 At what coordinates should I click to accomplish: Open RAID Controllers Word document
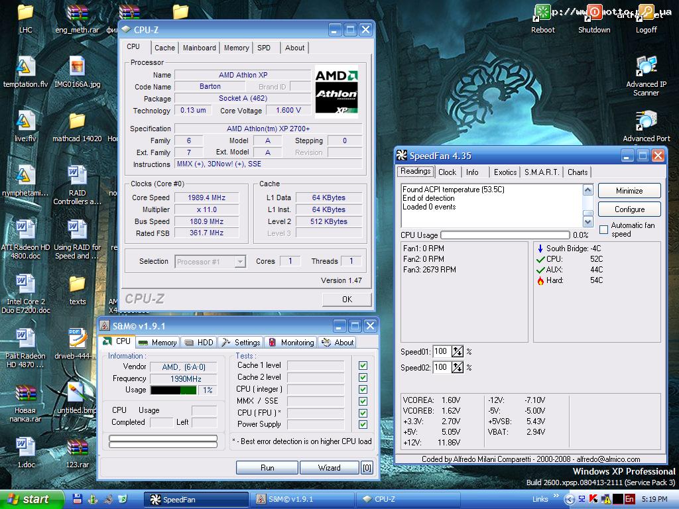77,184
